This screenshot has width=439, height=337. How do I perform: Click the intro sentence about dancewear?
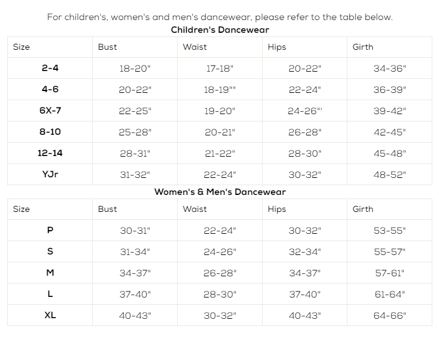(x=219, y=17)
